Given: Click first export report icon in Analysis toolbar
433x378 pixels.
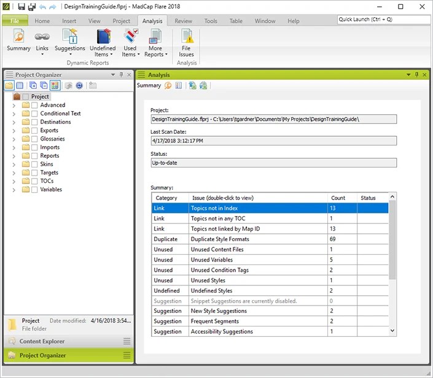Looking at the screenshot, I should [x=192, y=85].
